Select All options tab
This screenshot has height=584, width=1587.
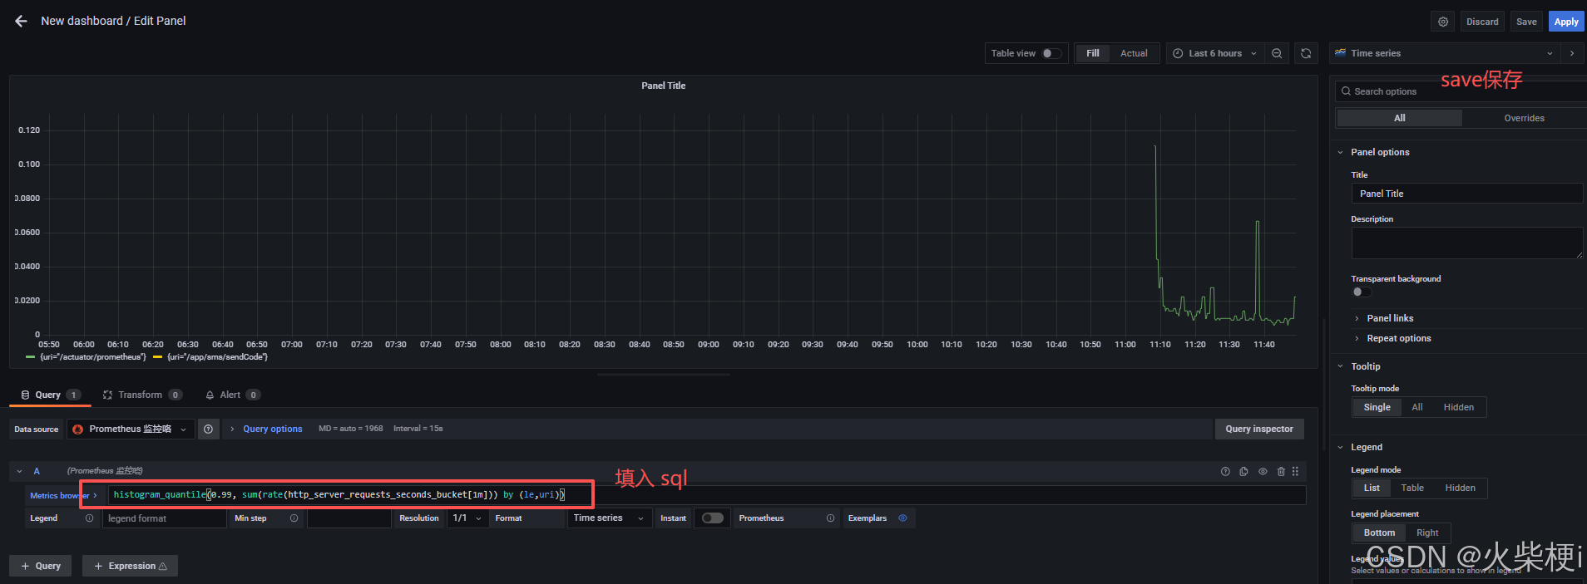[x=1399, y=118]
